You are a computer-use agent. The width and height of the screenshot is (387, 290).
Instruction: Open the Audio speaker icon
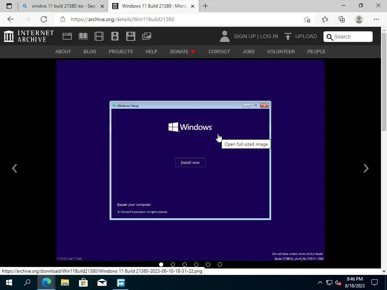[115, 36]
